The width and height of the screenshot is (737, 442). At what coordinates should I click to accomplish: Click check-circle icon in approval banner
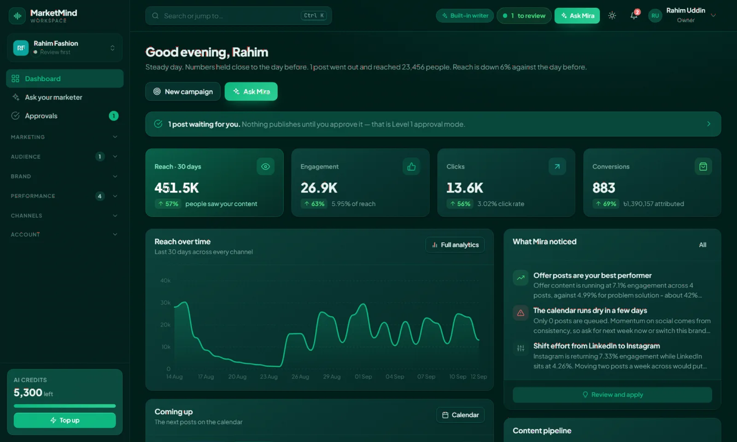(x=158, y=124)
